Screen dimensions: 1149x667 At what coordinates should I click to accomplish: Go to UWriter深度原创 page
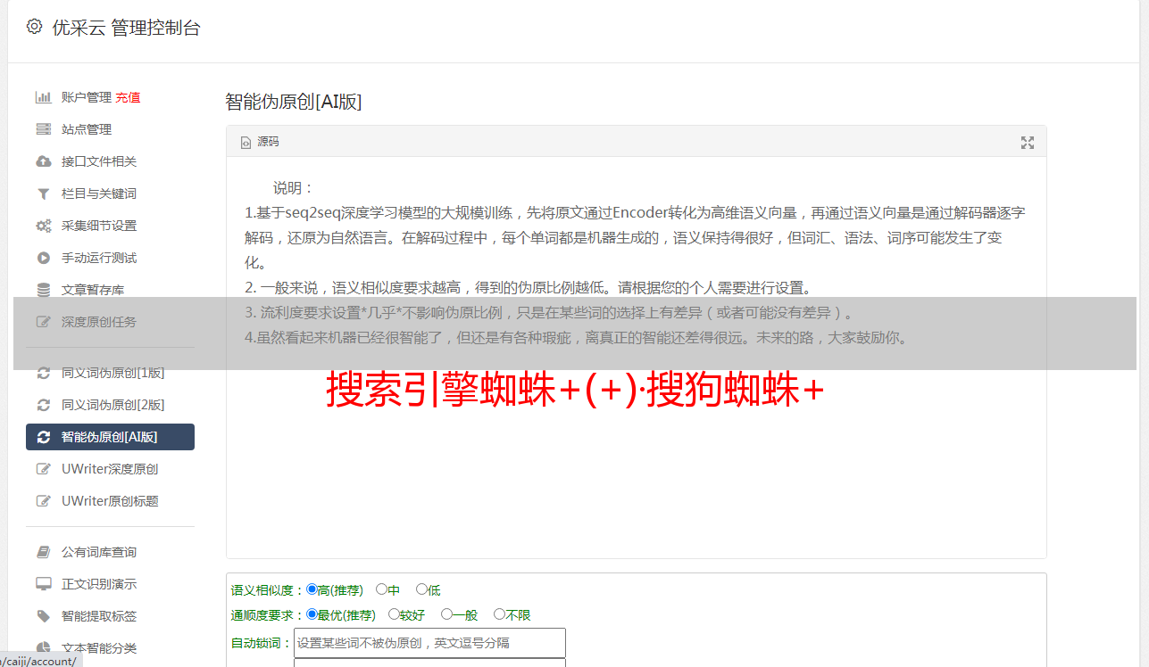pyautogui.click(x=110, y=469)
